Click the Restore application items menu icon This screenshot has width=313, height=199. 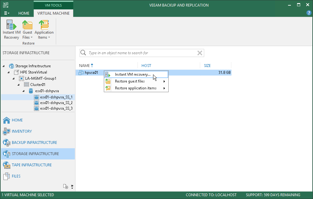pyautogui.click(x=108, y=88)
